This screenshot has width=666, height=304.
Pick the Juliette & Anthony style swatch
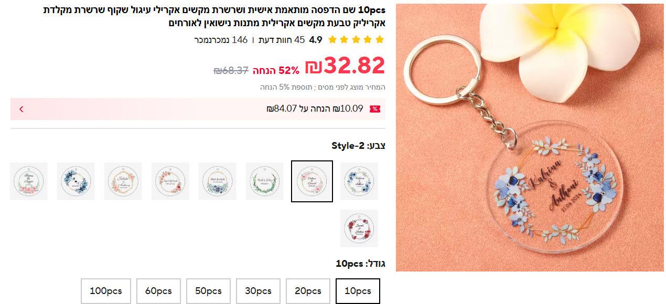coord(123,181)
